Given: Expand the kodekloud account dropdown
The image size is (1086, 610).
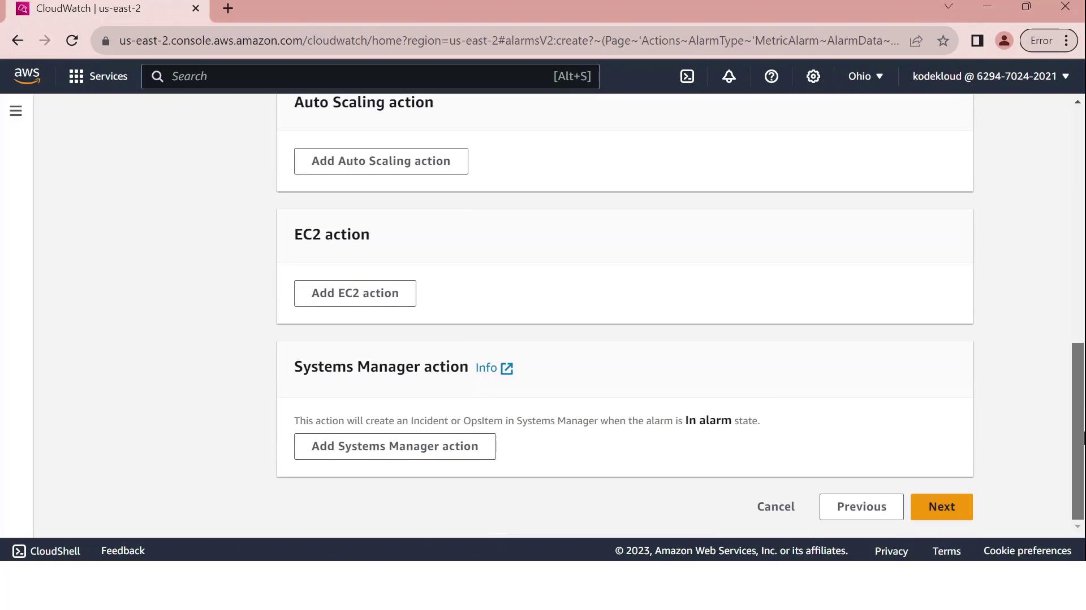Looking at the screenshot, I should click(990, 76).
